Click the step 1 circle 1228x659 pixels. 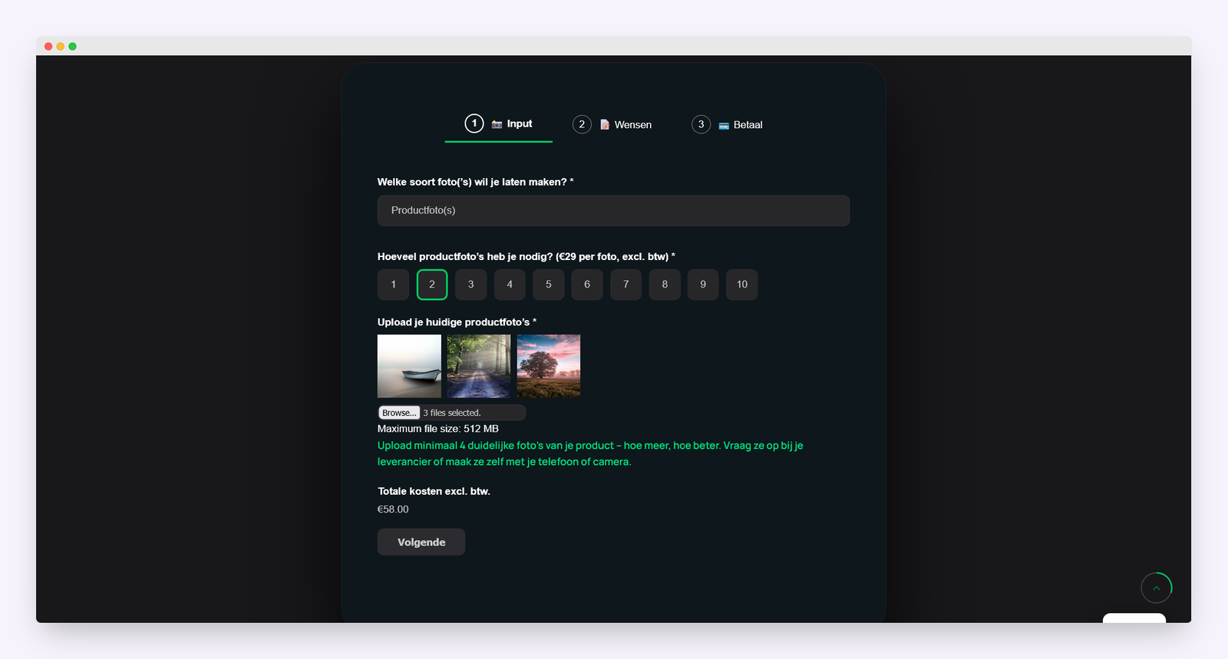pos(474,124)
